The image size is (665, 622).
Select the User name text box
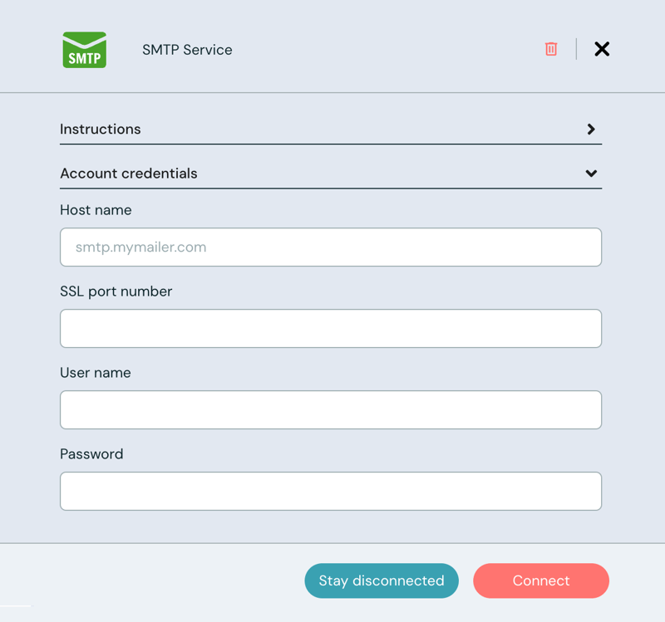pos(331,410)
